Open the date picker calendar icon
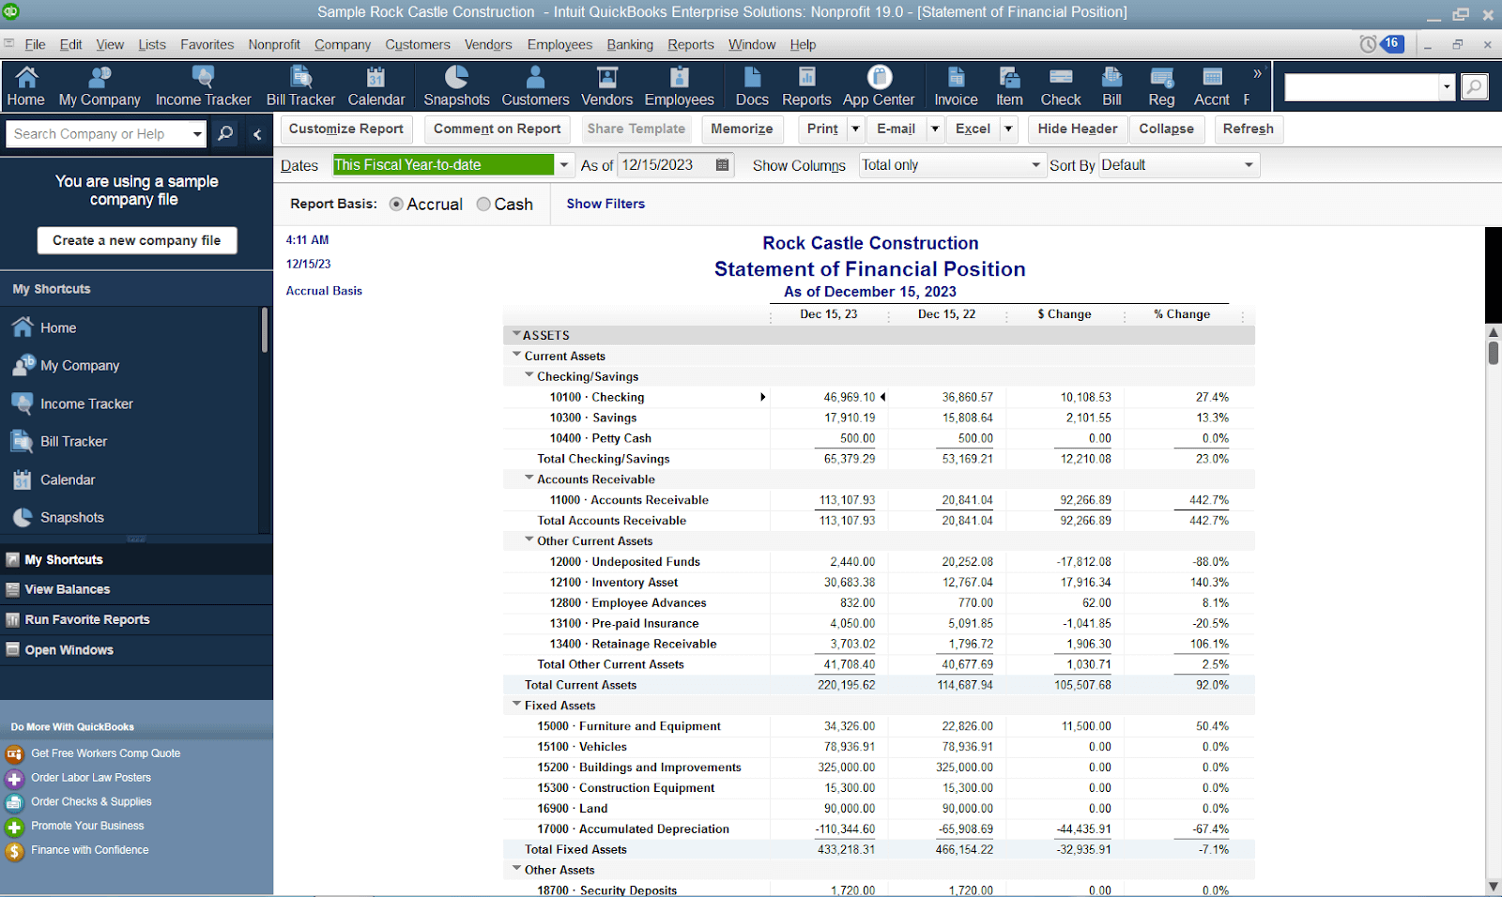 (722, 165)
